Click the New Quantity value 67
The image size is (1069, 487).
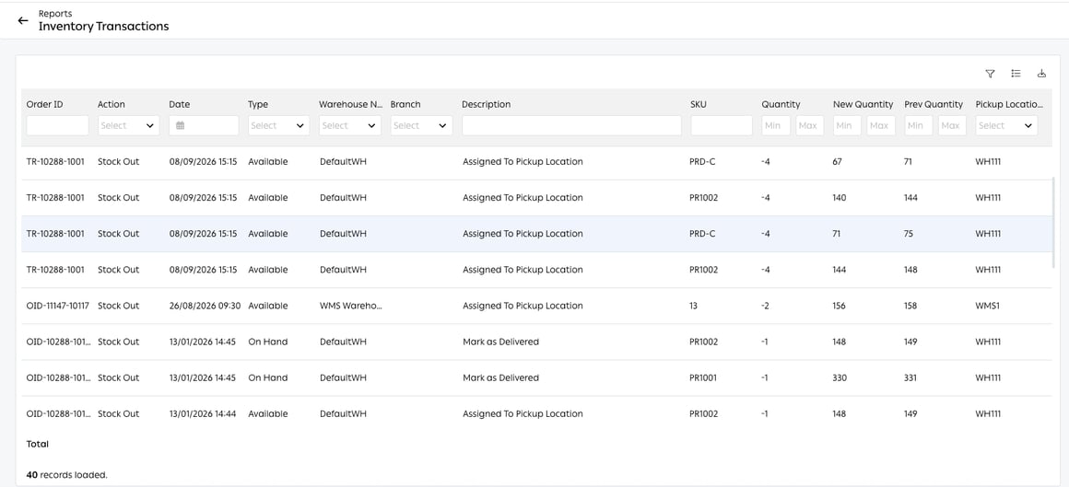coord(837,162)
